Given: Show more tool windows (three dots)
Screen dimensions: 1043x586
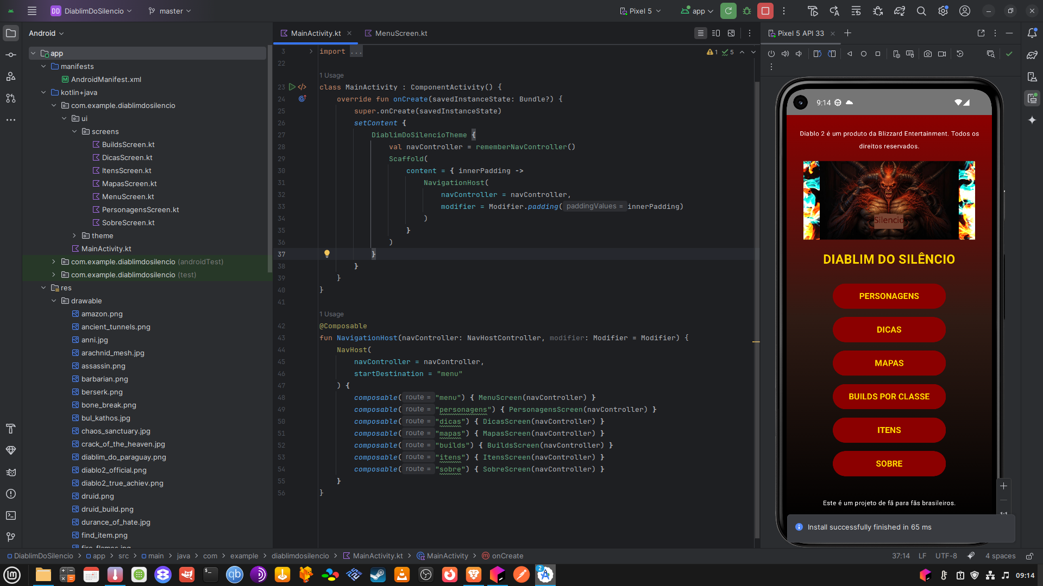Looking at the screenshot, I should point(11,120).
